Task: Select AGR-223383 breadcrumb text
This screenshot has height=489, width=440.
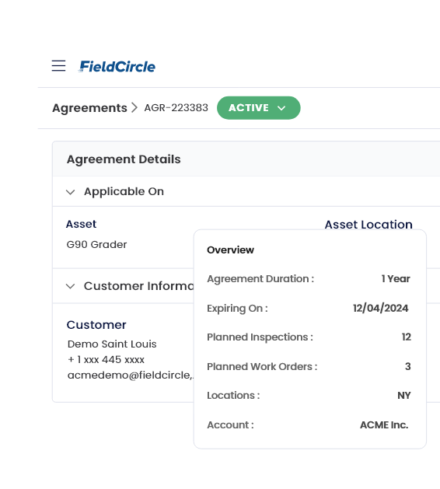Action: coord(176,107)
